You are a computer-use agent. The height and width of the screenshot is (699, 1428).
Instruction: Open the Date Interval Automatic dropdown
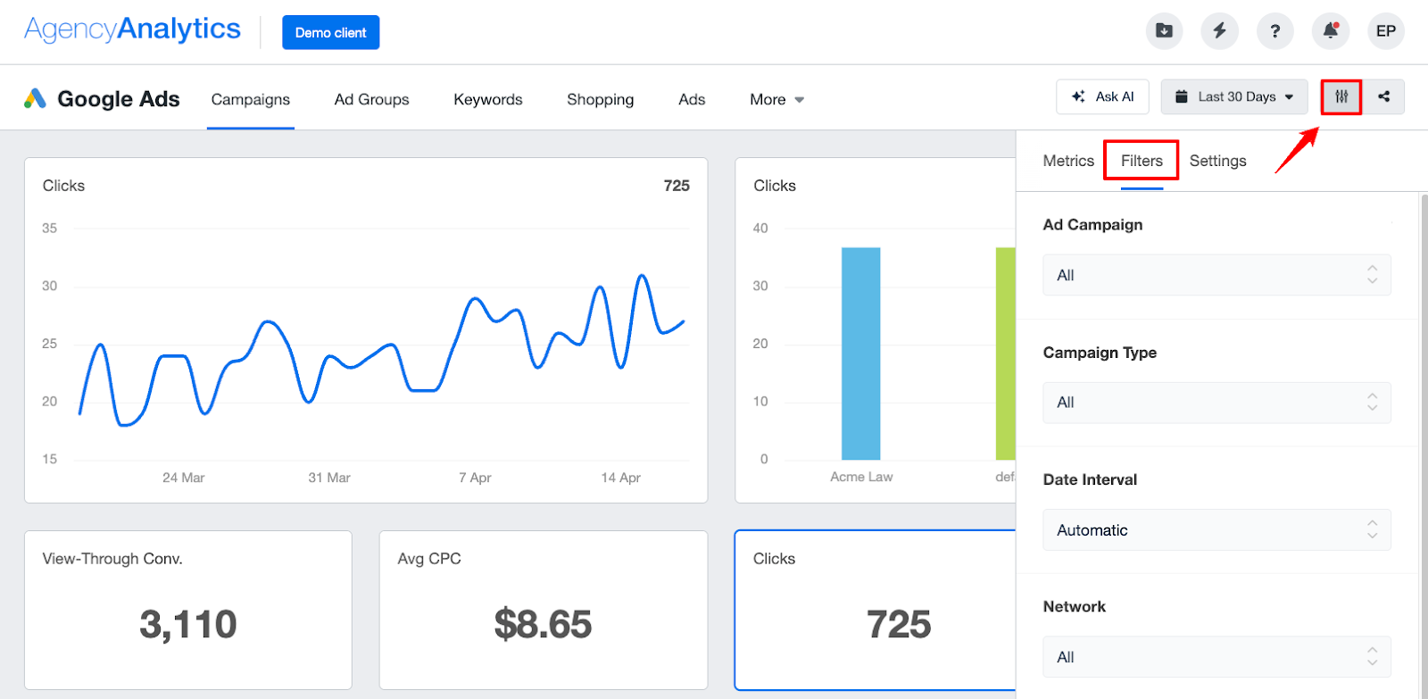pos(1216,530)
